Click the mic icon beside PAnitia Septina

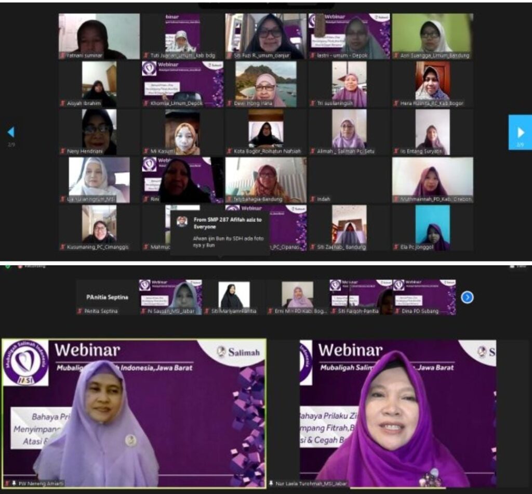79,311
